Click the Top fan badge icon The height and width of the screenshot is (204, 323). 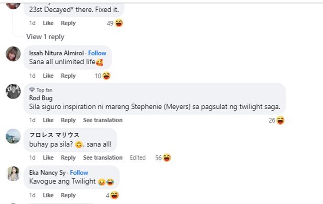(x=32, y=90)
